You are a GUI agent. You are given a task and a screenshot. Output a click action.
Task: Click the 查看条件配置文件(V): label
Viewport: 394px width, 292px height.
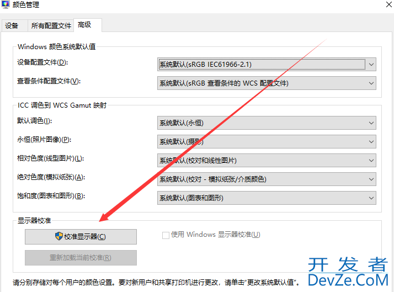(49, 81)
